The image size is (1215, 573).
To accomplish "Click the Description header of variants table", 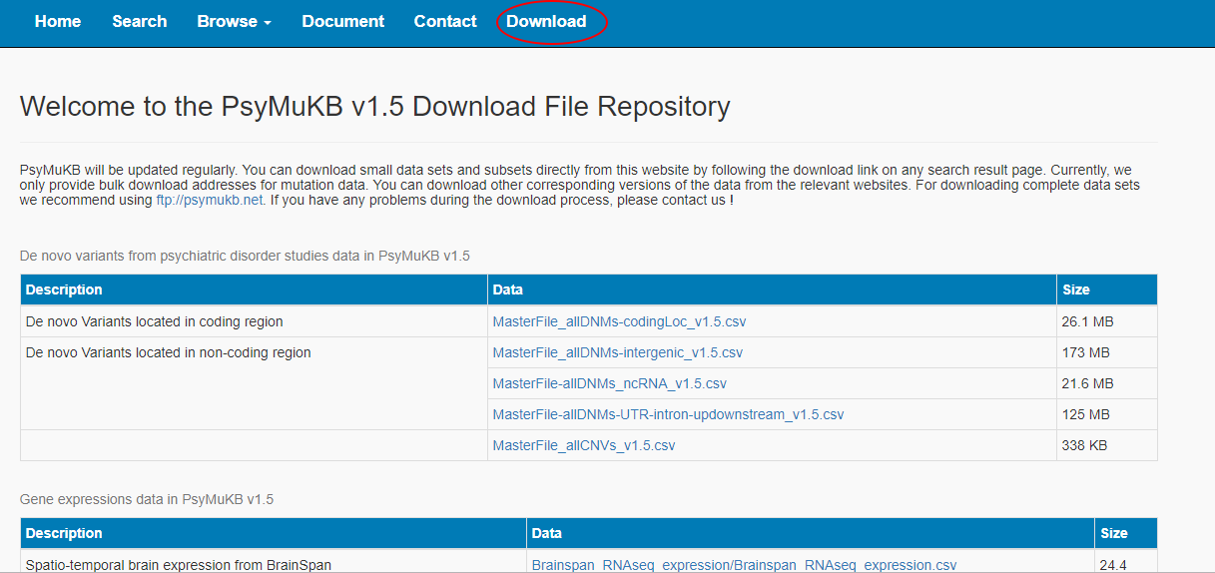I will pos(64,289).
